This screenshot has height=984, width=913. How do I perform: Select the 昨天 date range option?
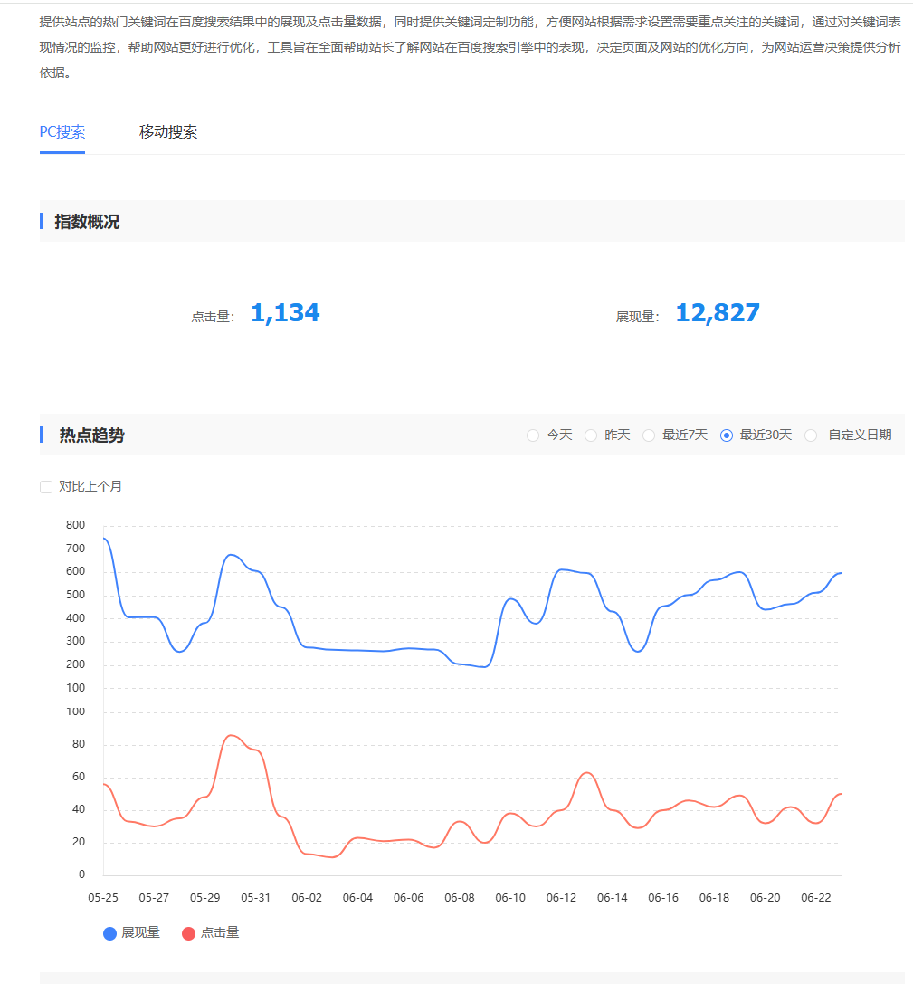click(x=591, y=435)
